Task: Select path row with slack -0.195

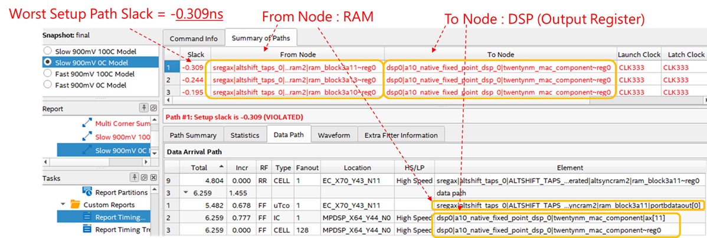Action: click(x=435, y=91)
